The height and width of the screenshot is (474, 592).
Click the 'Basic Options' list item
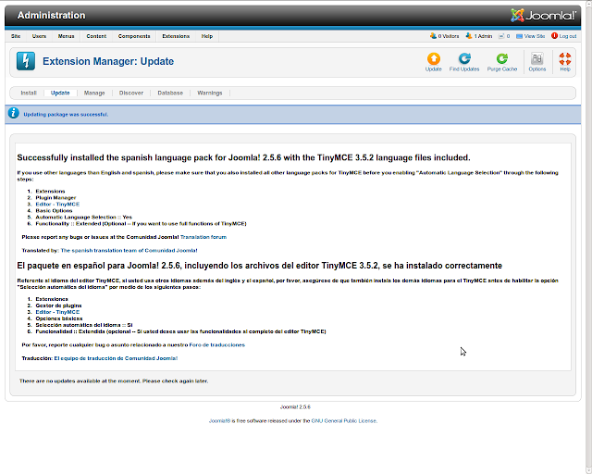tap(54, 210)
